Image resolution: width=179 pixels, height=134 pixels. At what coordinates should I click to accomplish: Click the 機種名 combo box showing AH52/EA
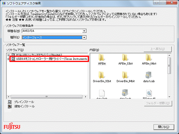click(x=54, y=31)
